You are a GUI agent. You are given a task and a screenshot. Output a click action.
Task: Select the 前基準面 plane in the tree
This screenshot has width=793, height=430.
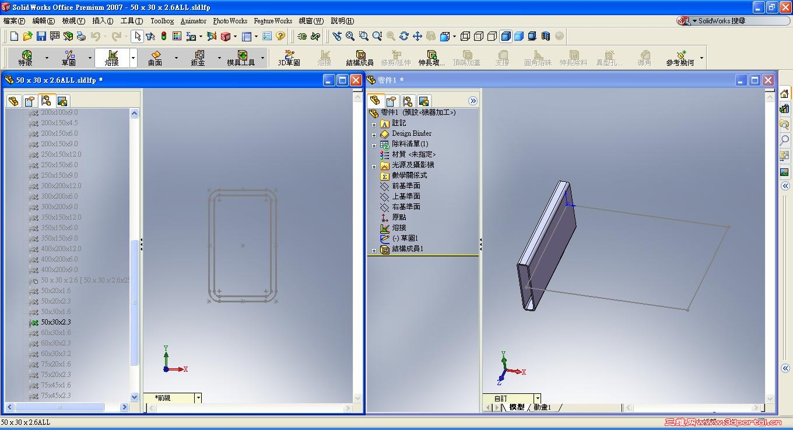[406, 186]
